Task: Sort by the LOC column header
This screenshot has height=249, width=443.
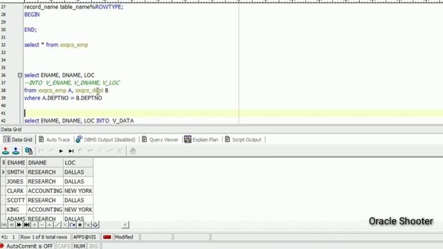Action: coord(78,163)
